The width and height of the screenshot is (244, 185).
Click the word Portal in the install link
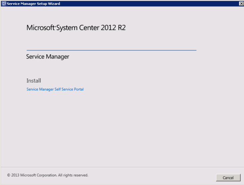tap(79, 89)
